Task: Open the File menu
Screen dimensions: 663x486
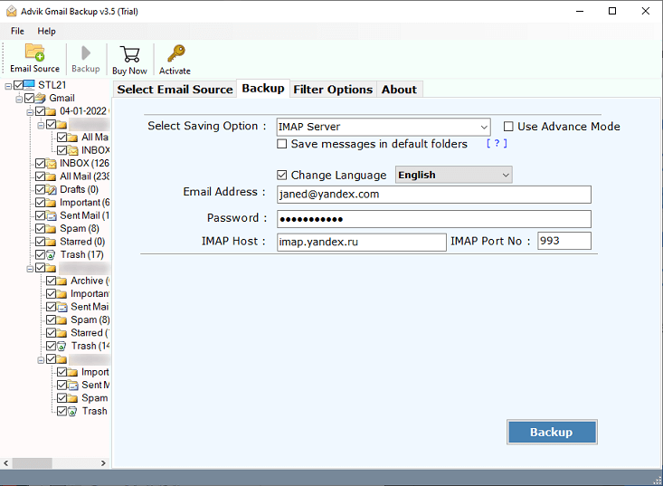Action: tap(17, 31)
